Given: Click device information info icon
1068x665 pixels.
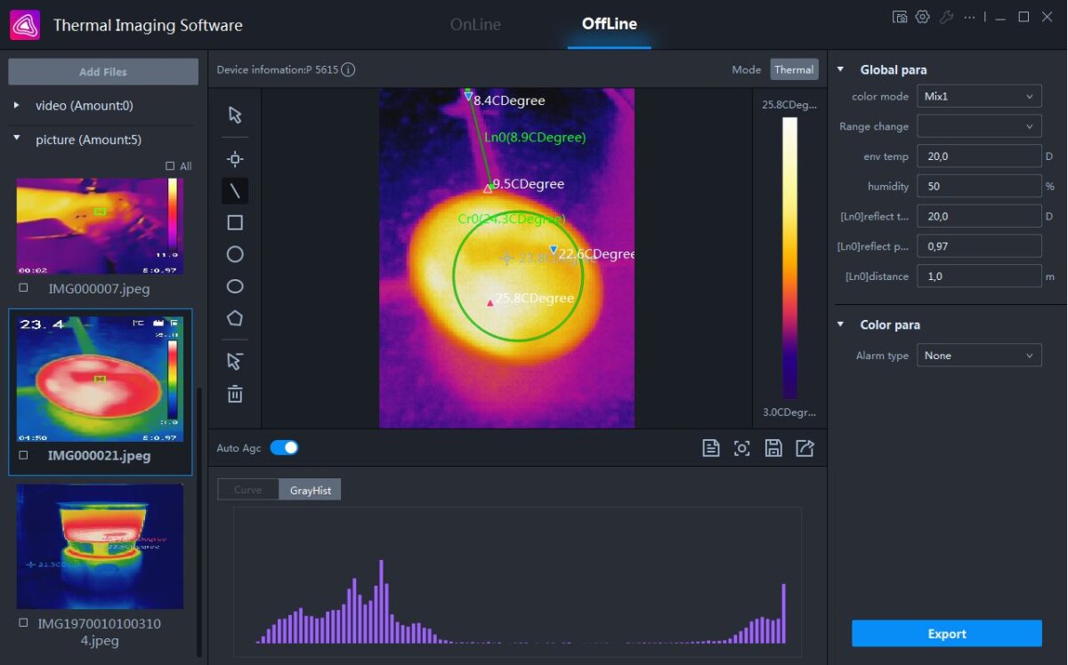Looking at the screenshot, I should (x=348, y=70).
